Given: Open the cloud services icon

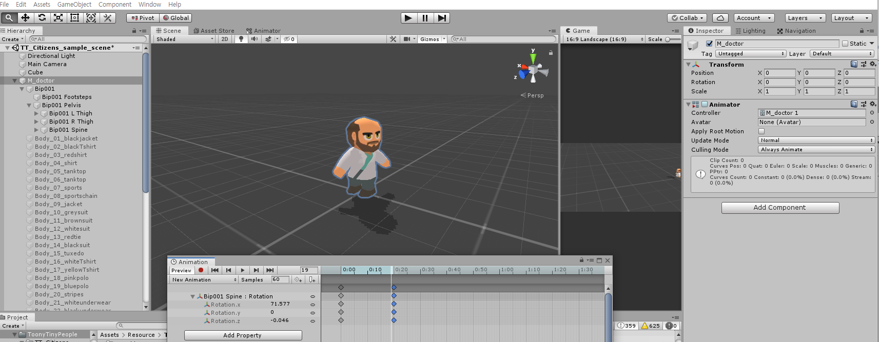Looking at the screenshot, I should click(720, 18).
